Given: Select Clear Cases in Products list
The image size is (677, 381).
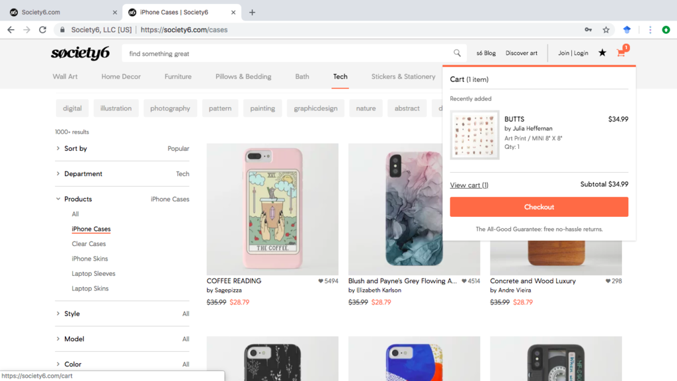Looking at the screenshot, I should coord(89,243).
